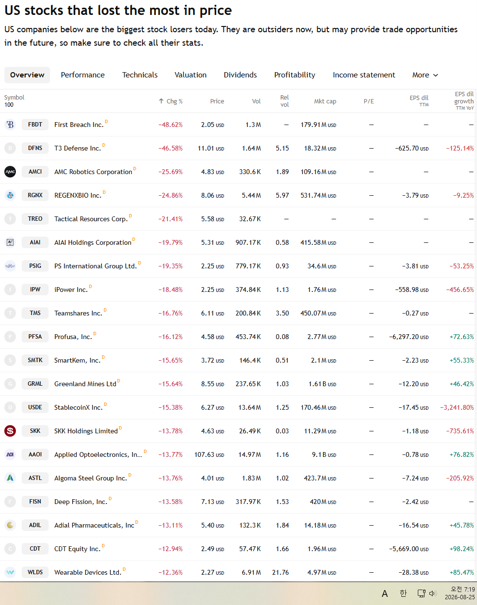The width and height of the screenshot is (477, 605).
Task: Open Algoma Steel Group Inc. link
Action: [90, 478]
